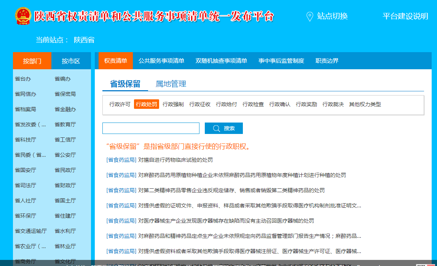Open 双随机抽查事项清单 in the navigation bar
This screenshot has width=437, height=266.
tap(221, 61)
